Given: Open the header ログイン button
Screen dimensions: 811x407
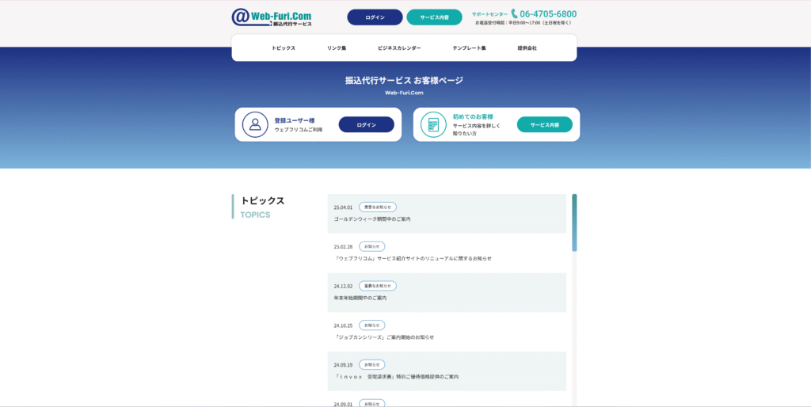Looking at the screenshot, I should (375, 17).
